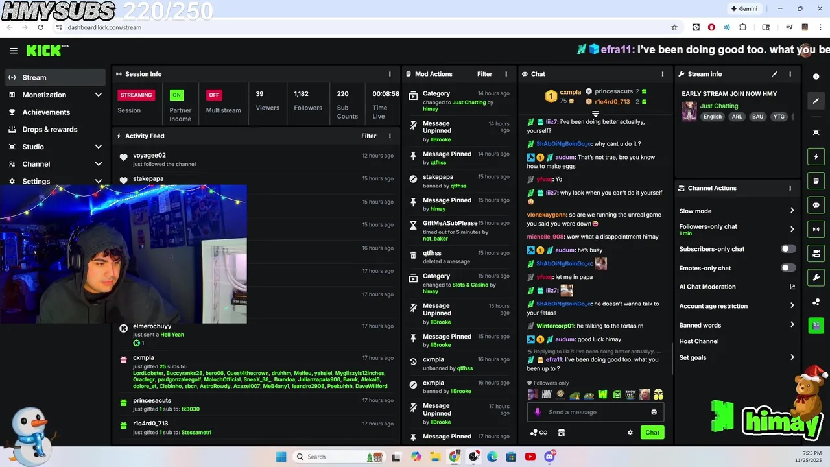Select the HMY emote below chat
The height and width of the screenshot is (467, 830).
547,394
